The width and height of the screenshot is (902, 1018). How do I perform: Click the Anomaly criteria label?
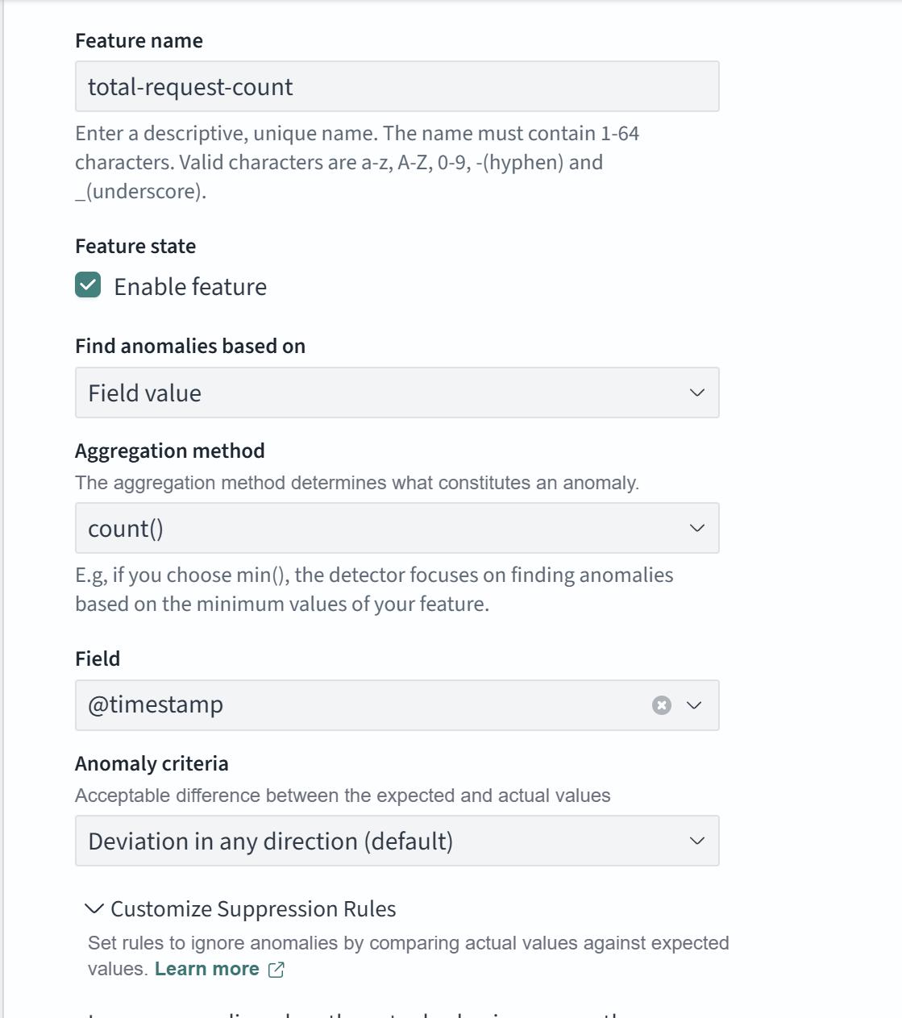pos(152,763)
